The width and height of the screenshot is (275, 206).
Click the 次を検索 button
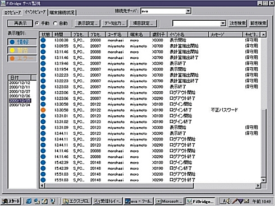(237, 24)
